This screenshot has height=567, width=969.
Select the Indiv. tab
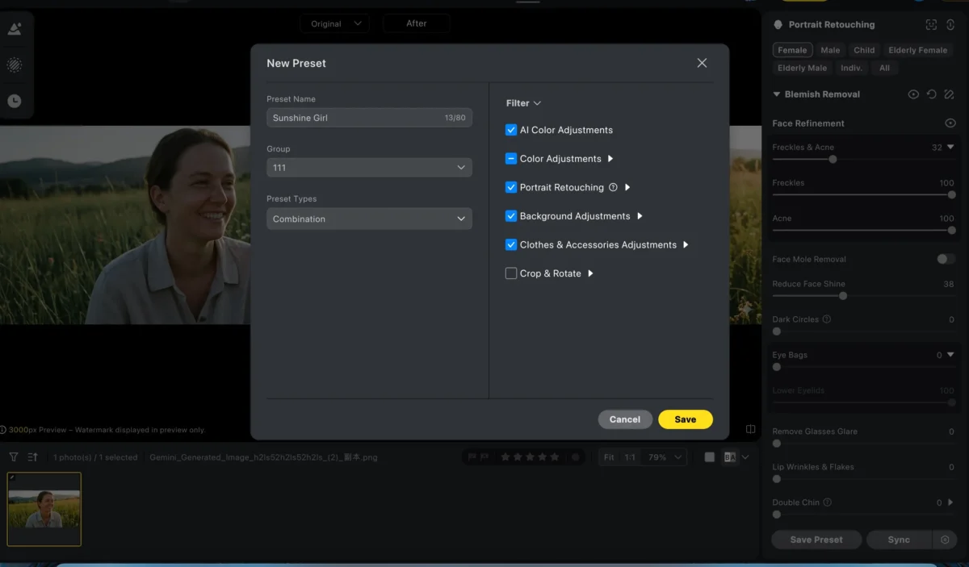[x=851, y=68]
